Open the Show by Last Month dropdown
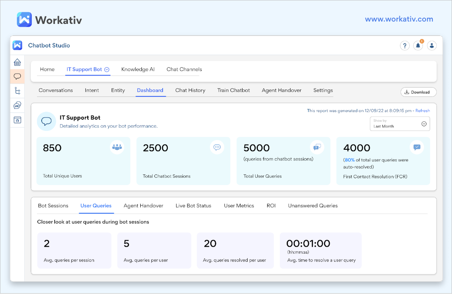 click(x=400, y=123)
